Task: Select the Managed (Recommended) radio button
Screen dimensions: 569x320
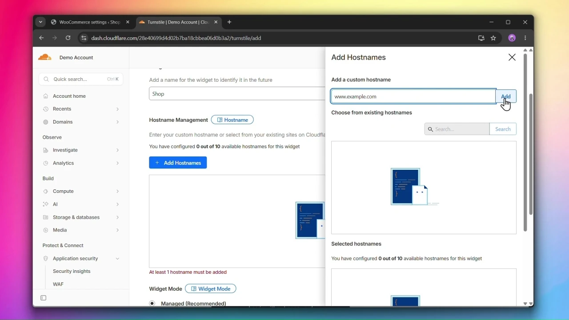Action: (x=152, y=304)
